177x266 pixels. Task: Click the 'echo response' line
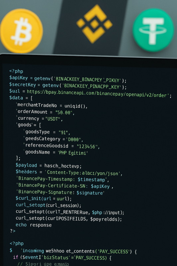34,225
